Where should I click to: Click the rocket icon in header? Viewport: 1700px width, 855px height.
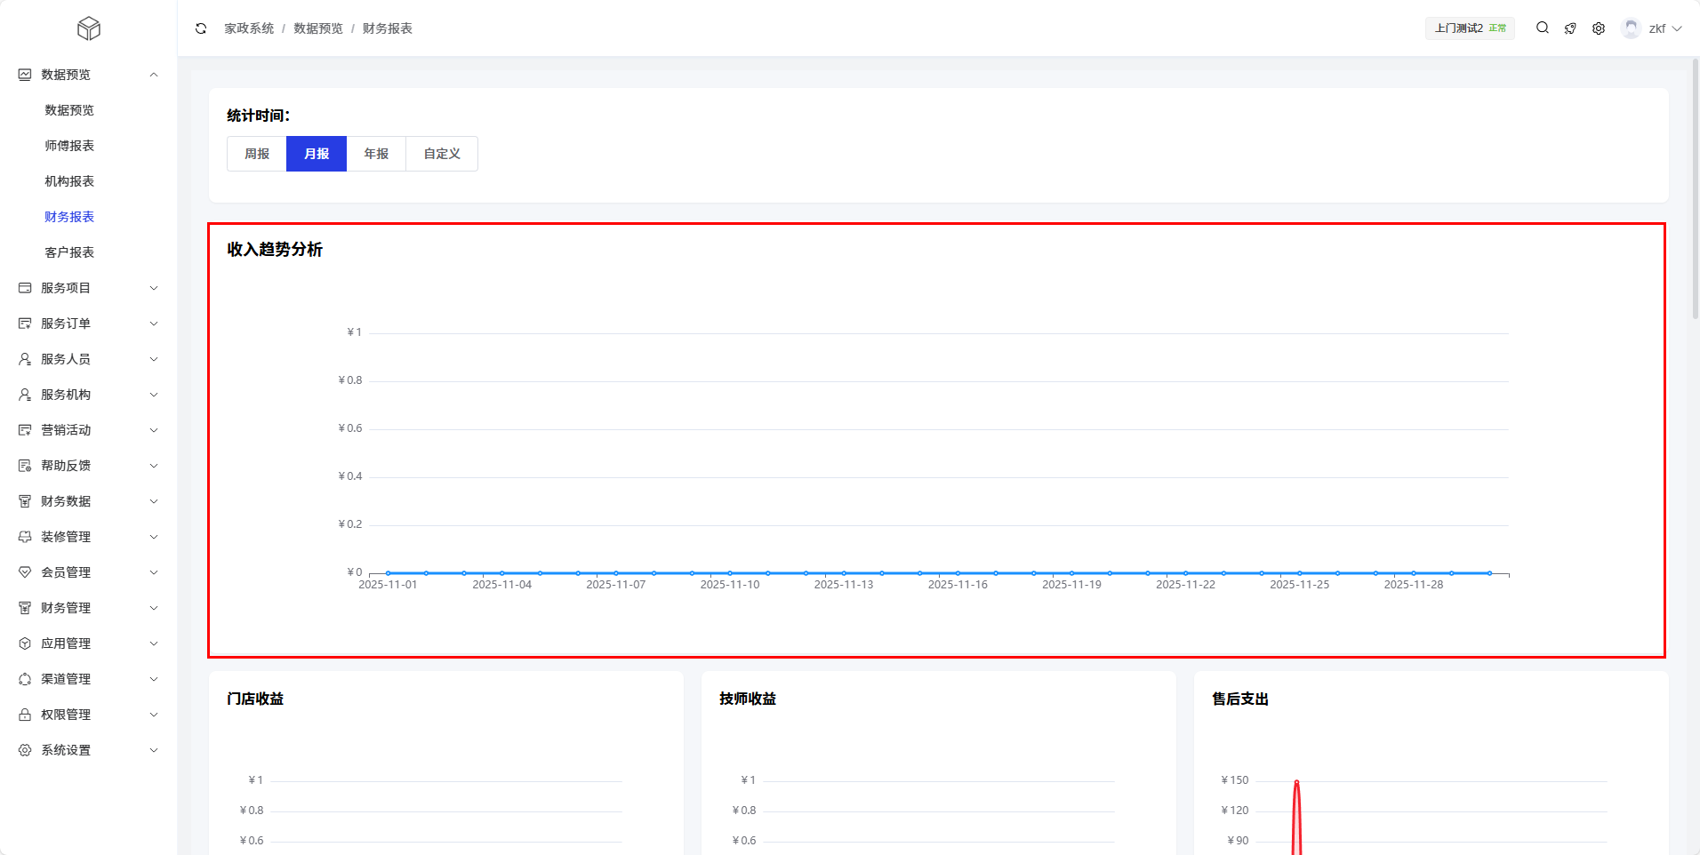tap(1570, 28)
